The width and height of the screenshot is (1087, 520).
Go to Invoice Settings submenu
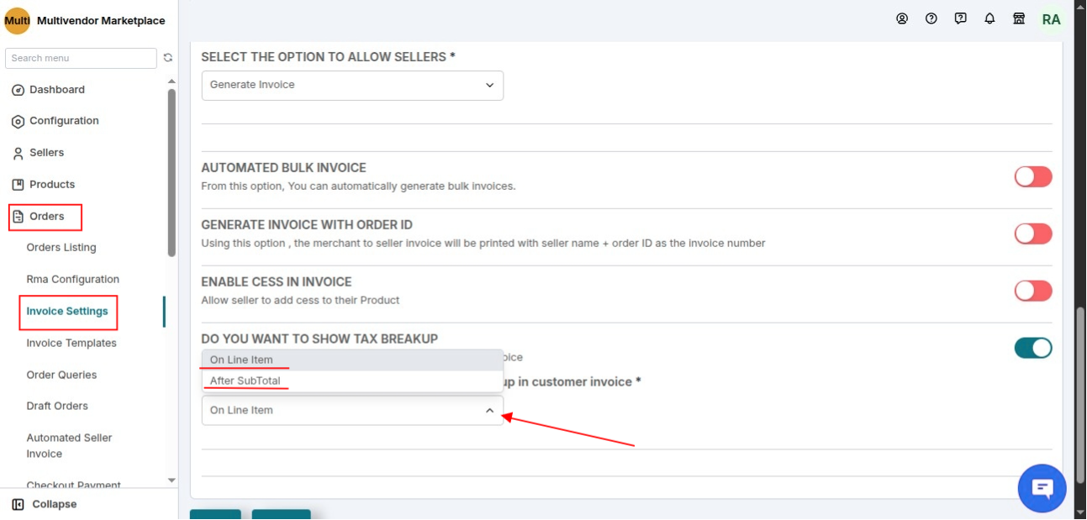click(67, 312)
